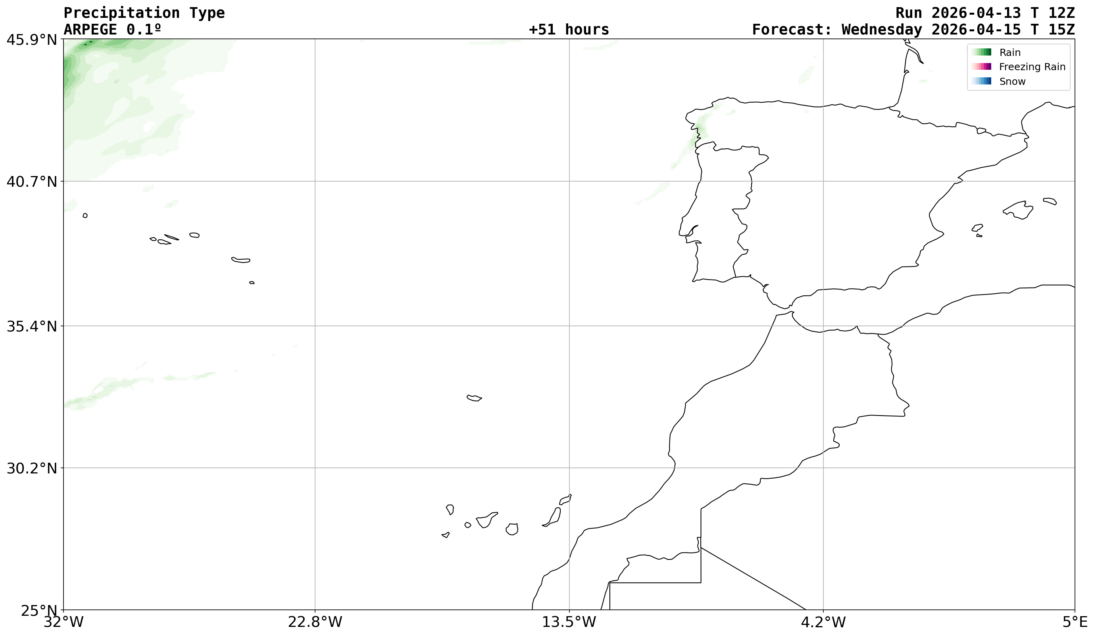
Task: Click the ARPEGE 0.1º model label
Action: 112,29
